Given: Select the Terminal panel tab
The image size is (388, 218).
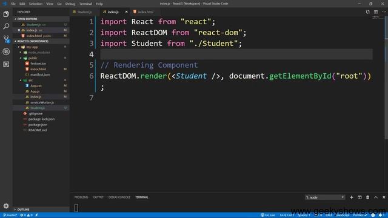Looking at the screenshot, I should click(x=142, y=197).
